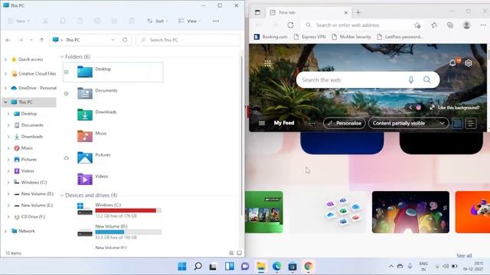Viewport: 490px width, 275px height.
Task: Open the Videos folder icon in main pane
Action: tap(85, 179)
